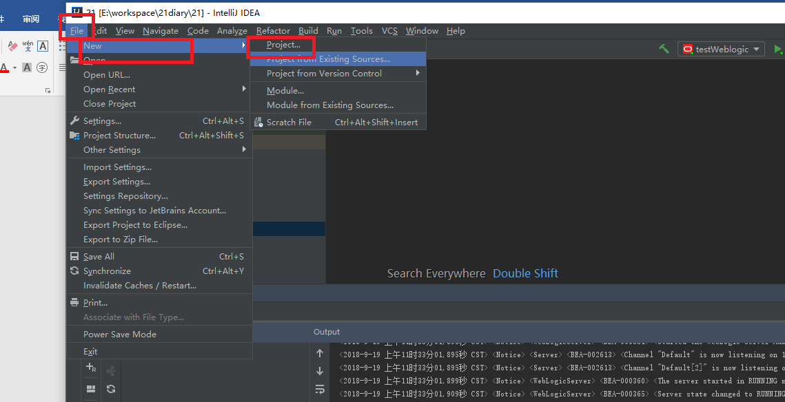Choose Export Settings...
The width and height of the screenshot is (785, 402).
(x=159, y=182)
